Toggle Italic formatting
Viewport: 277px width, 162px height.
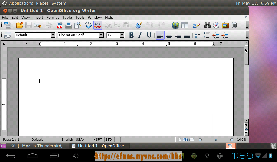click(140, 35)
